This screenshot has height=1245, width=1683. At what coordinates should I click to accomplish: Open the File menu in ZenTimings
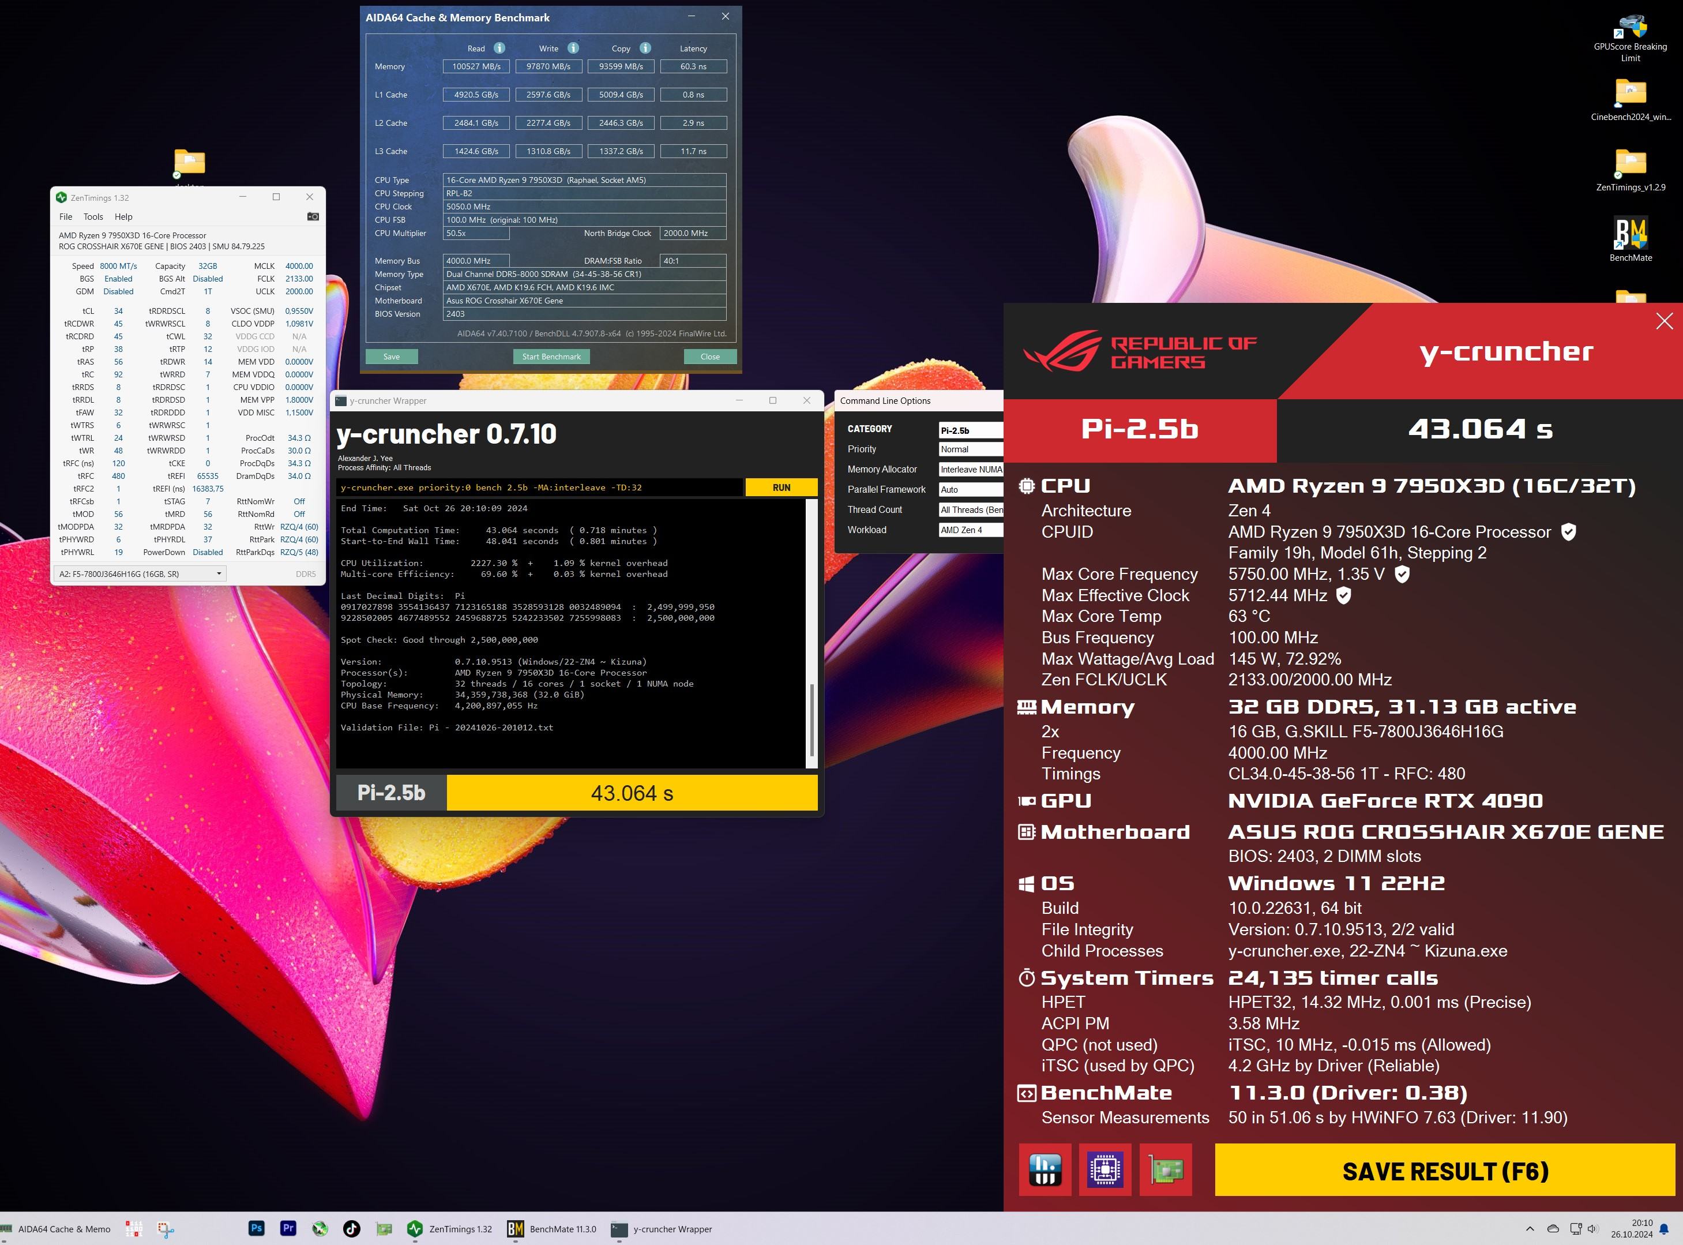tap(66, 217)
